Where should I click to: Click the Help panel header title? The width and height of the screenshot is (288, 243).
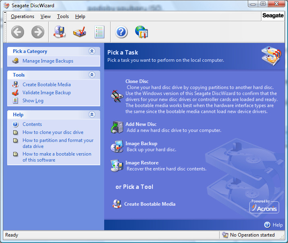click(x=18, y=115)
